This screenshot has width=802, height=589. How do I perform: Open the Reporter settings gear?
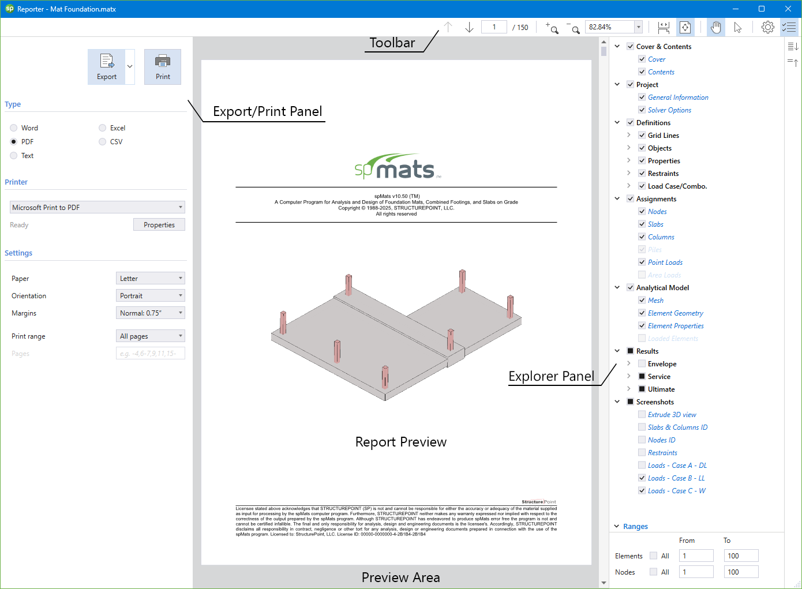pos(767,27)
